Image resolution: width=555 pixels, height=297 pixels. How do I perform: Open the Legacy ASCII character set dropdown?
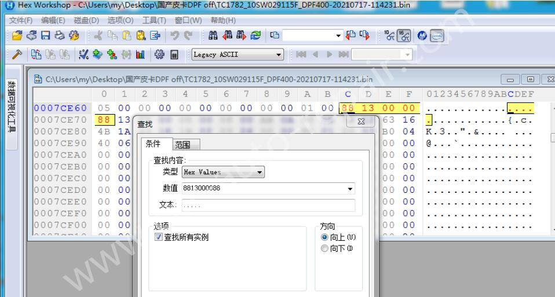click(279, 56)
